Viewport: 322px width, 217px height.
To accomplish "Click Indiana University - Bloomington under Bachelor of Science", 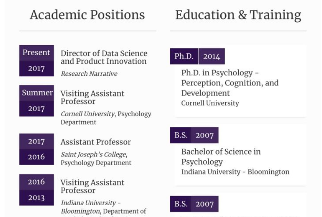I will pos(235,172).
